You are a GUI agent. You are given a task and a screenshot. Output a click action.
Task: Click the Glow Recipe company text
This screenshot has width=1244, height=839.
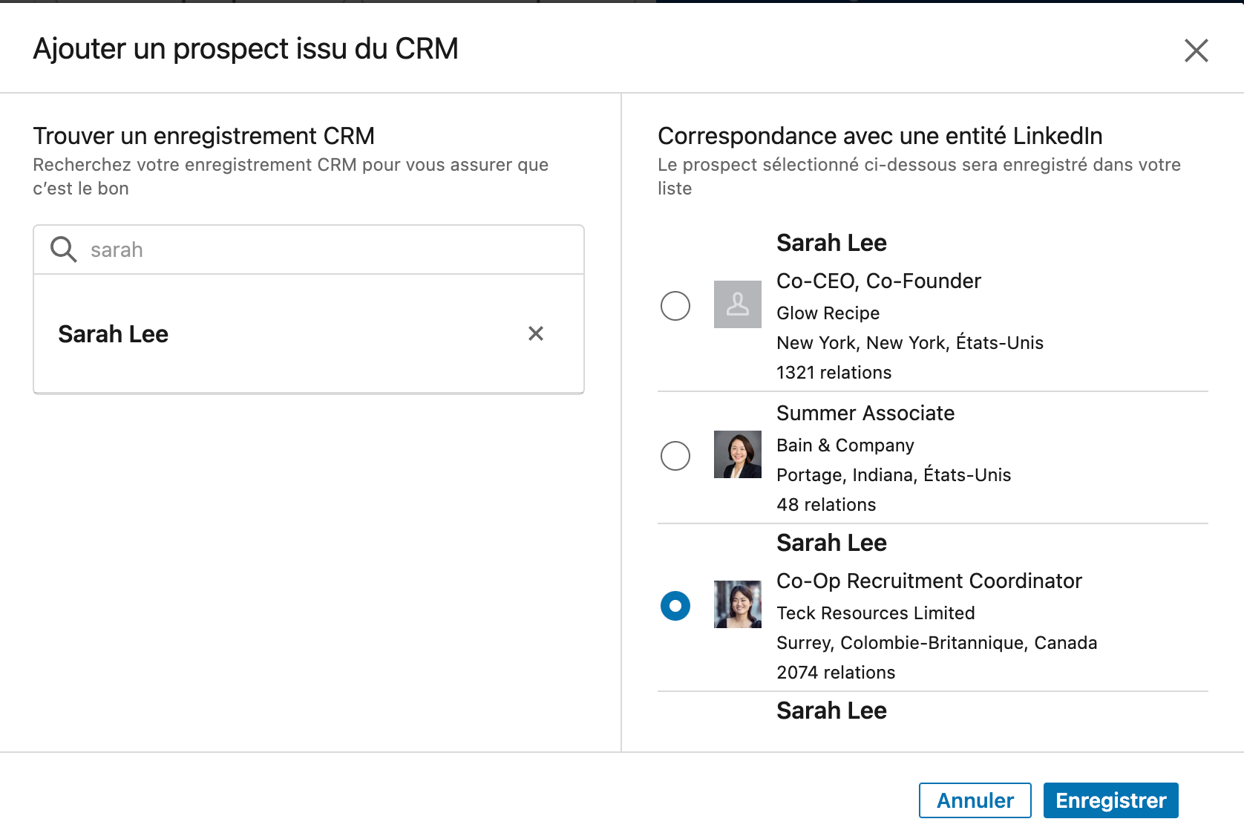828,313
